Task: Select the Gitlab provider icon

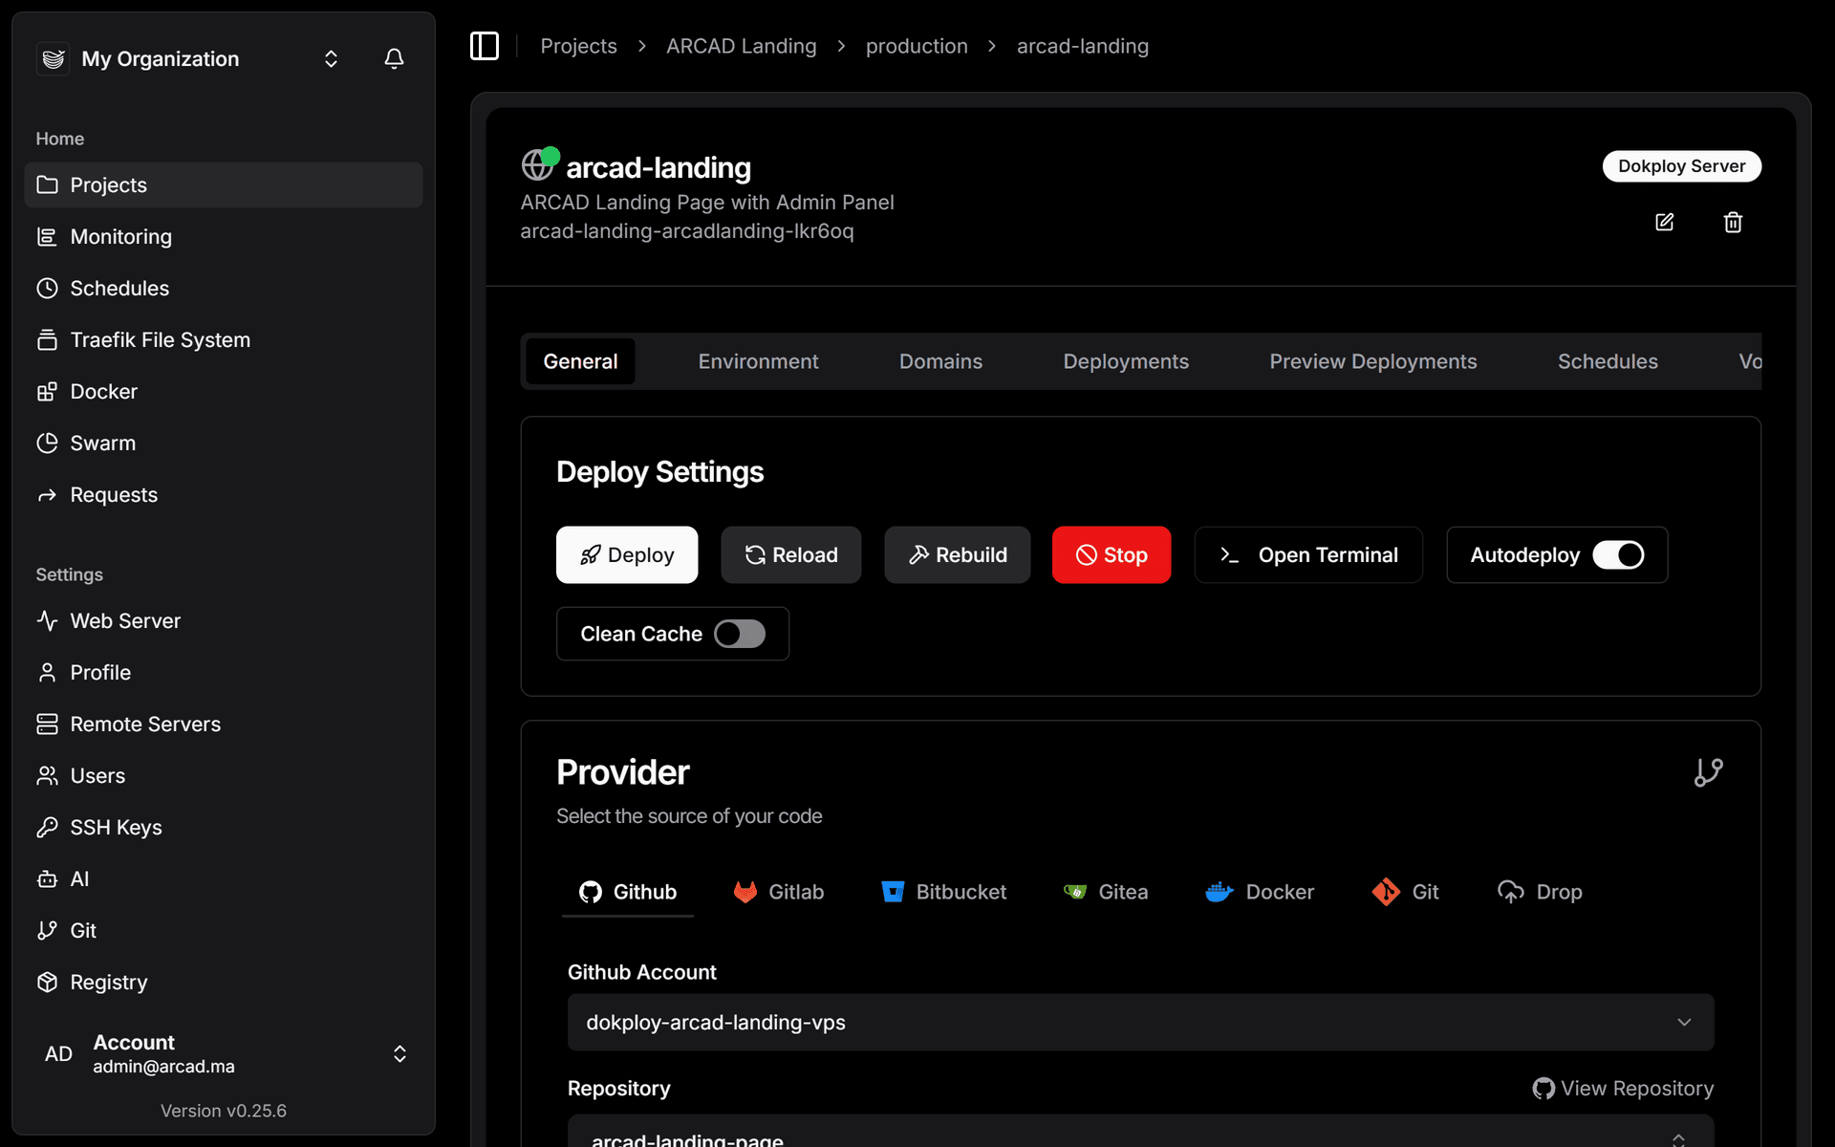Action: tap(745, 892)
